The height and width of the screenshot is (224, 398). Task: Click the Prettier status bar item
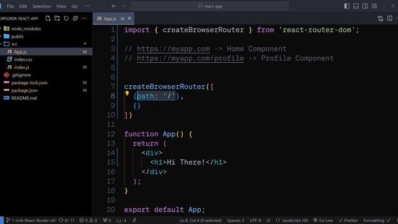pos(348,220)
